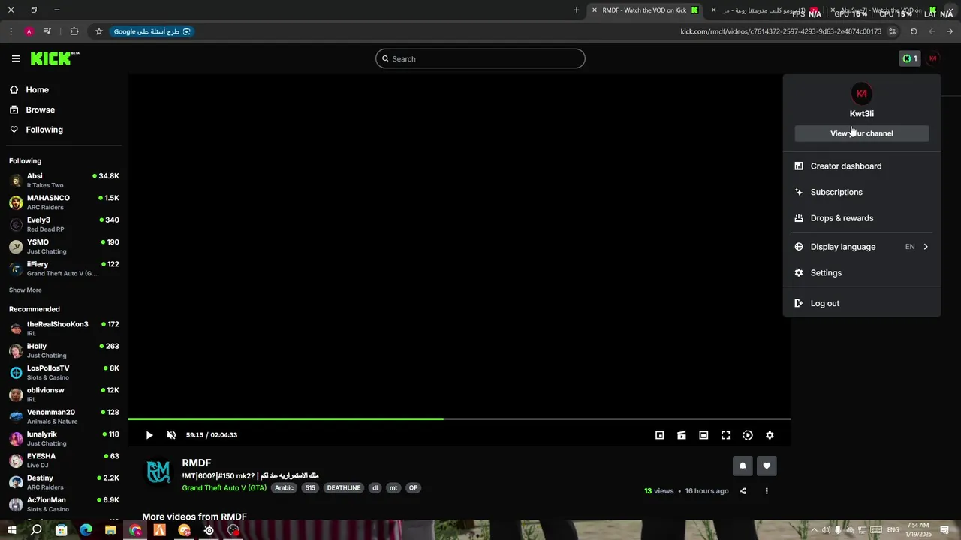Screen dimensions: 961x540
Task: Open Absi's channel in Following list
Action: click(64, 180)
